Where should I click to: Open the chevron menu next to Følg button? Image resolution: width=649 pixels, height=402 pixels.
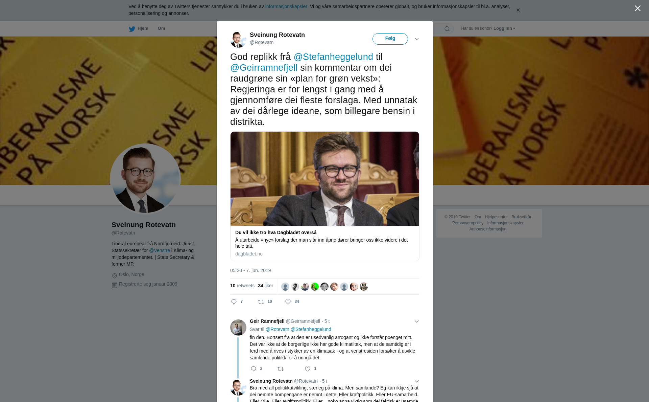[x=417, y=39]
